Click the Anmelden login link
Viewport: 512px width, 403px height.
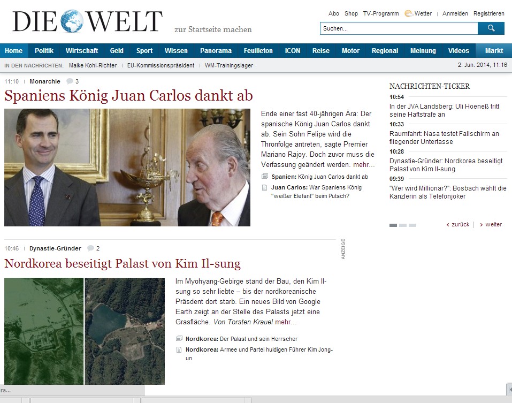click(x=455, y=13)
